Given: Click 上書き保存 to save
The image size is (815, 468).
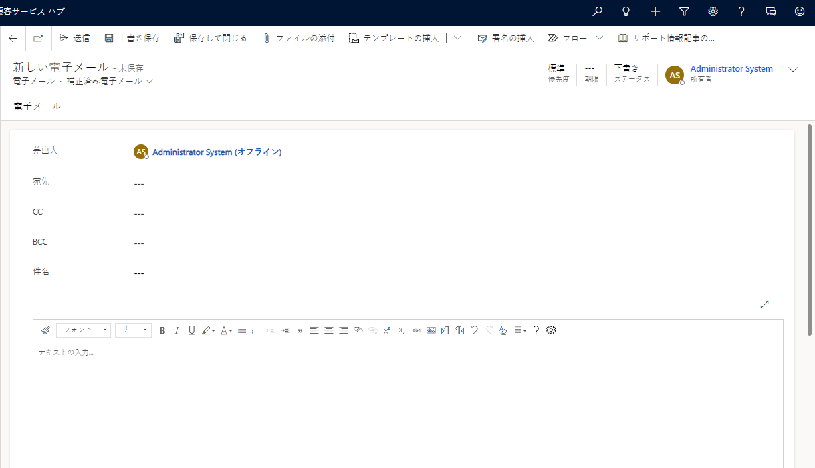Looking at the screenshot, I should coord(132,38).
